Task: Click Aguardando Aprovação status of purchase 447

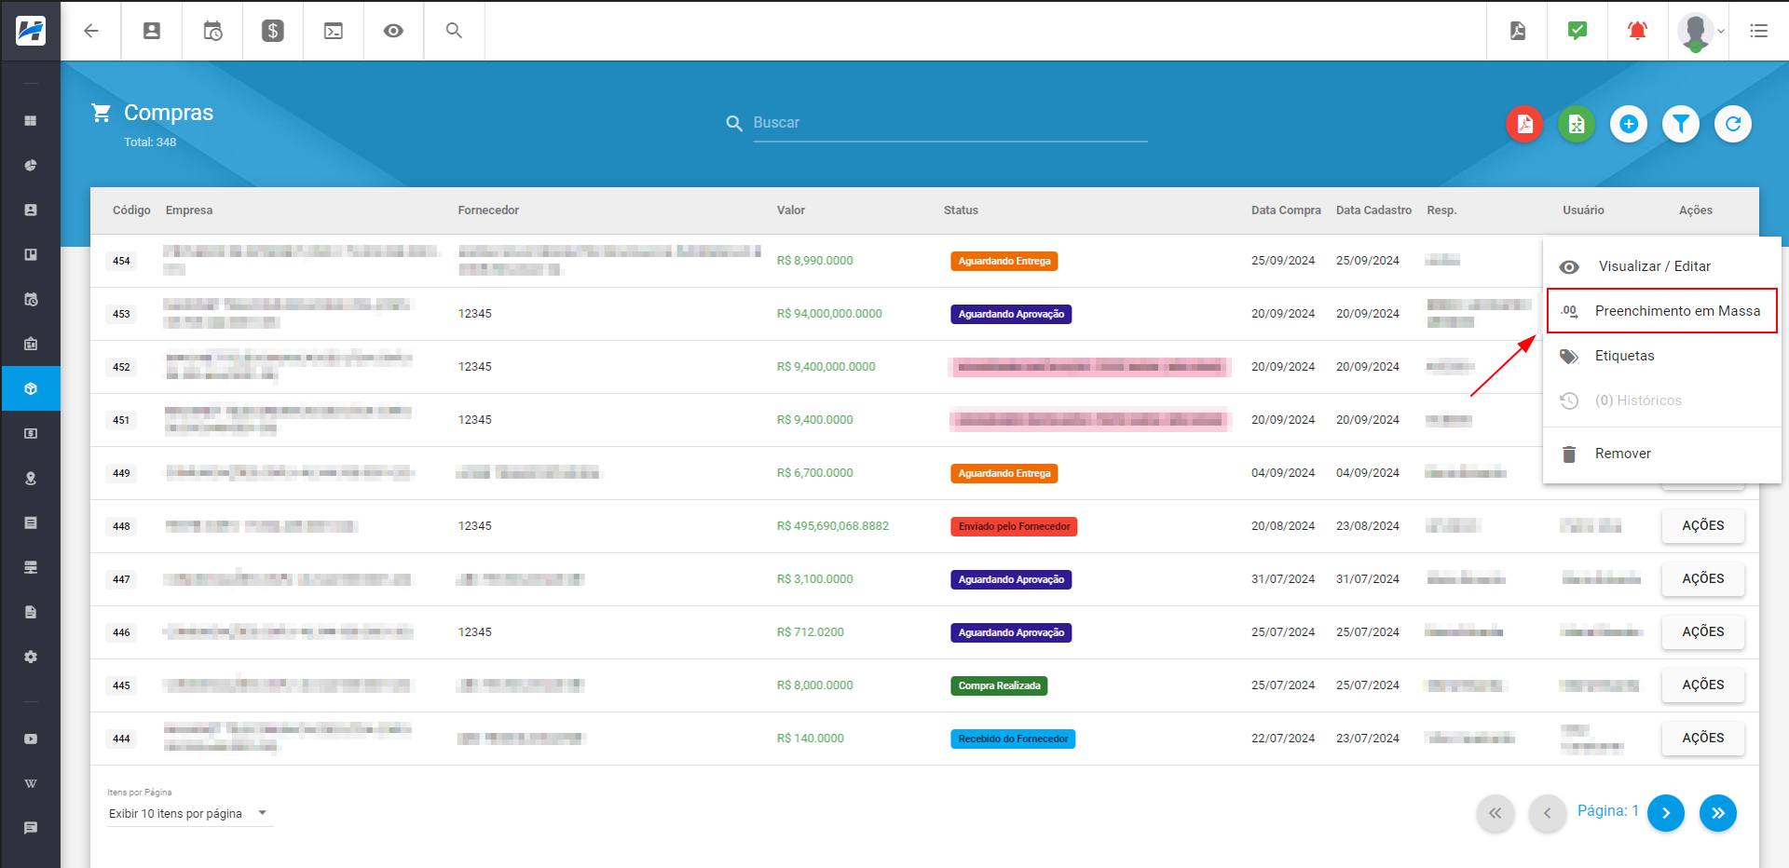Action: pos(1011,580)
